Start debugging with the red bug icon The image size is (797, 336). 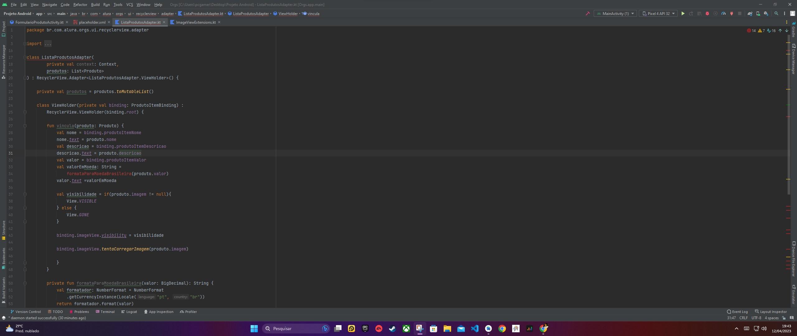pyautogui.click(x=707, y=14)
